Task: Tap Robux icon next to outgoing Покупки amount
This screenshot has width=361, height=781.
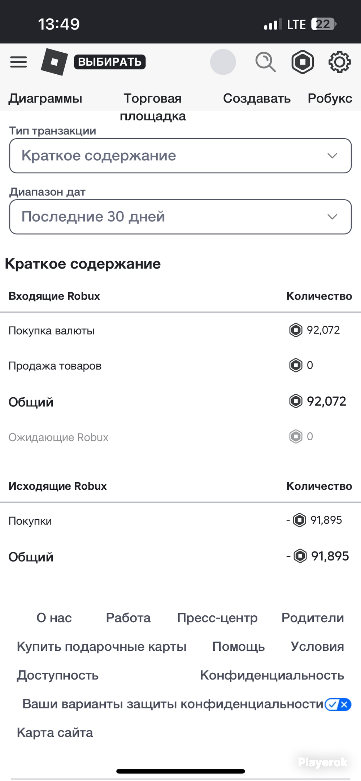Action: tap(300, 520)
